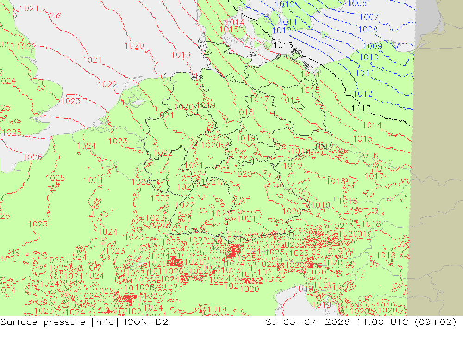Click the blue '1009' isobar label
This screenshot has width=463, height=339.
[x=372, y=46]
